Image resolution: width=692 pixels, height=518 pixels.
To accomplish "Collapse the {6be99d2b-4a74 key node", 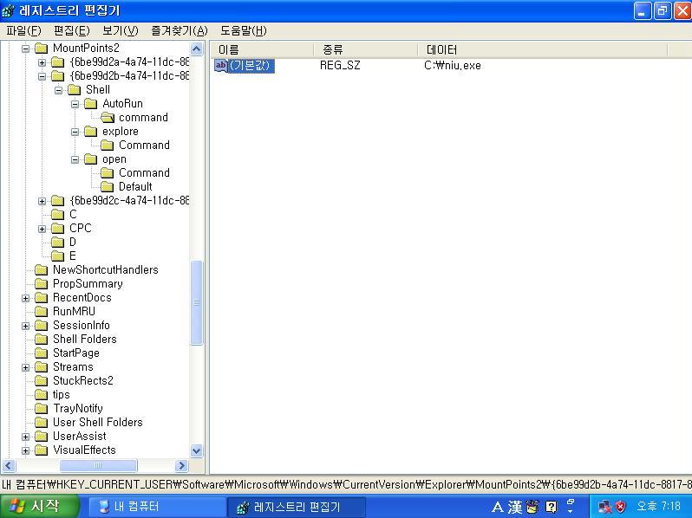I will pos(42,76).
